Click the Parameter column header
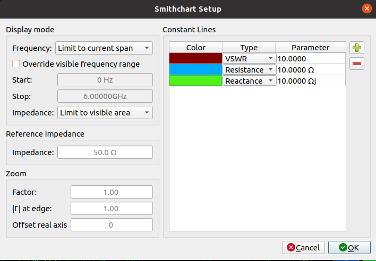Screen dimensions: 376x261 (x=310, y=48)
